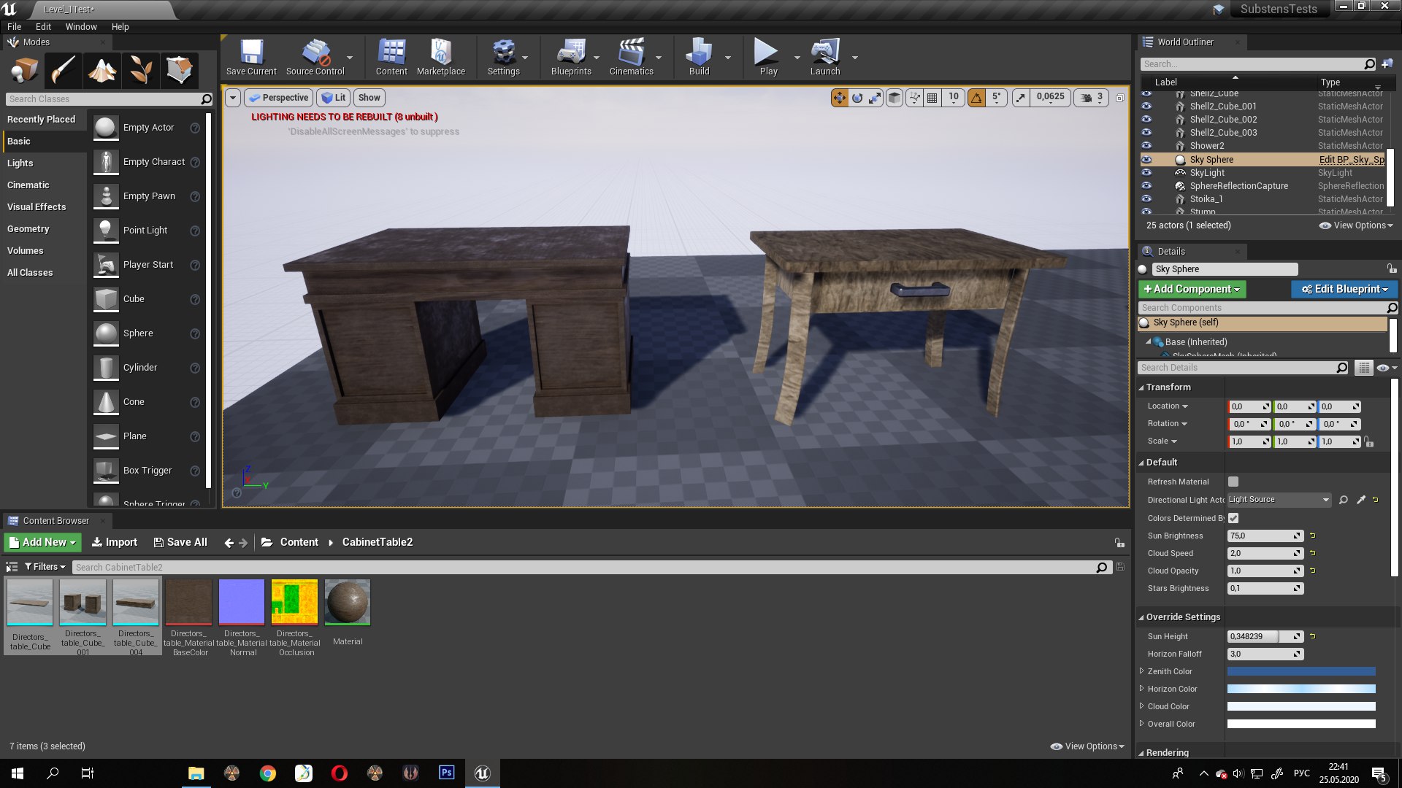Viewport: 1402px width, 788px height.
Task: Click Edit Blueprint button
Action: coord(1344,290)
